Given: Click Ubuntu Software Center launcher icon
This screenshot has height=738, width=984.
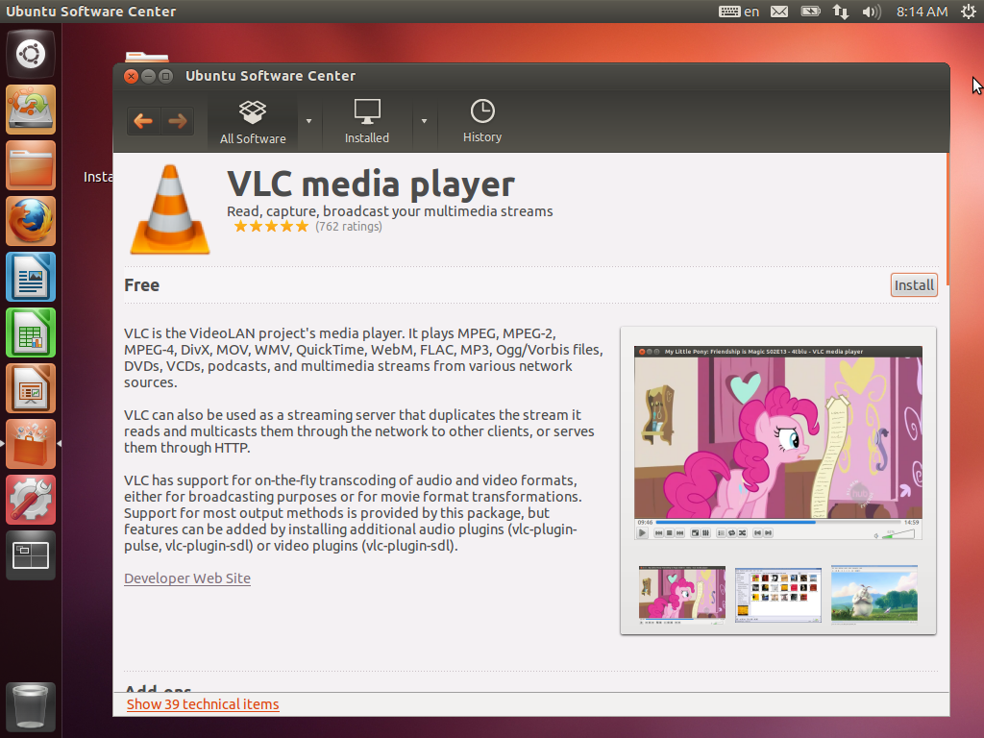Looking at the screenshot, I should 31,444.
